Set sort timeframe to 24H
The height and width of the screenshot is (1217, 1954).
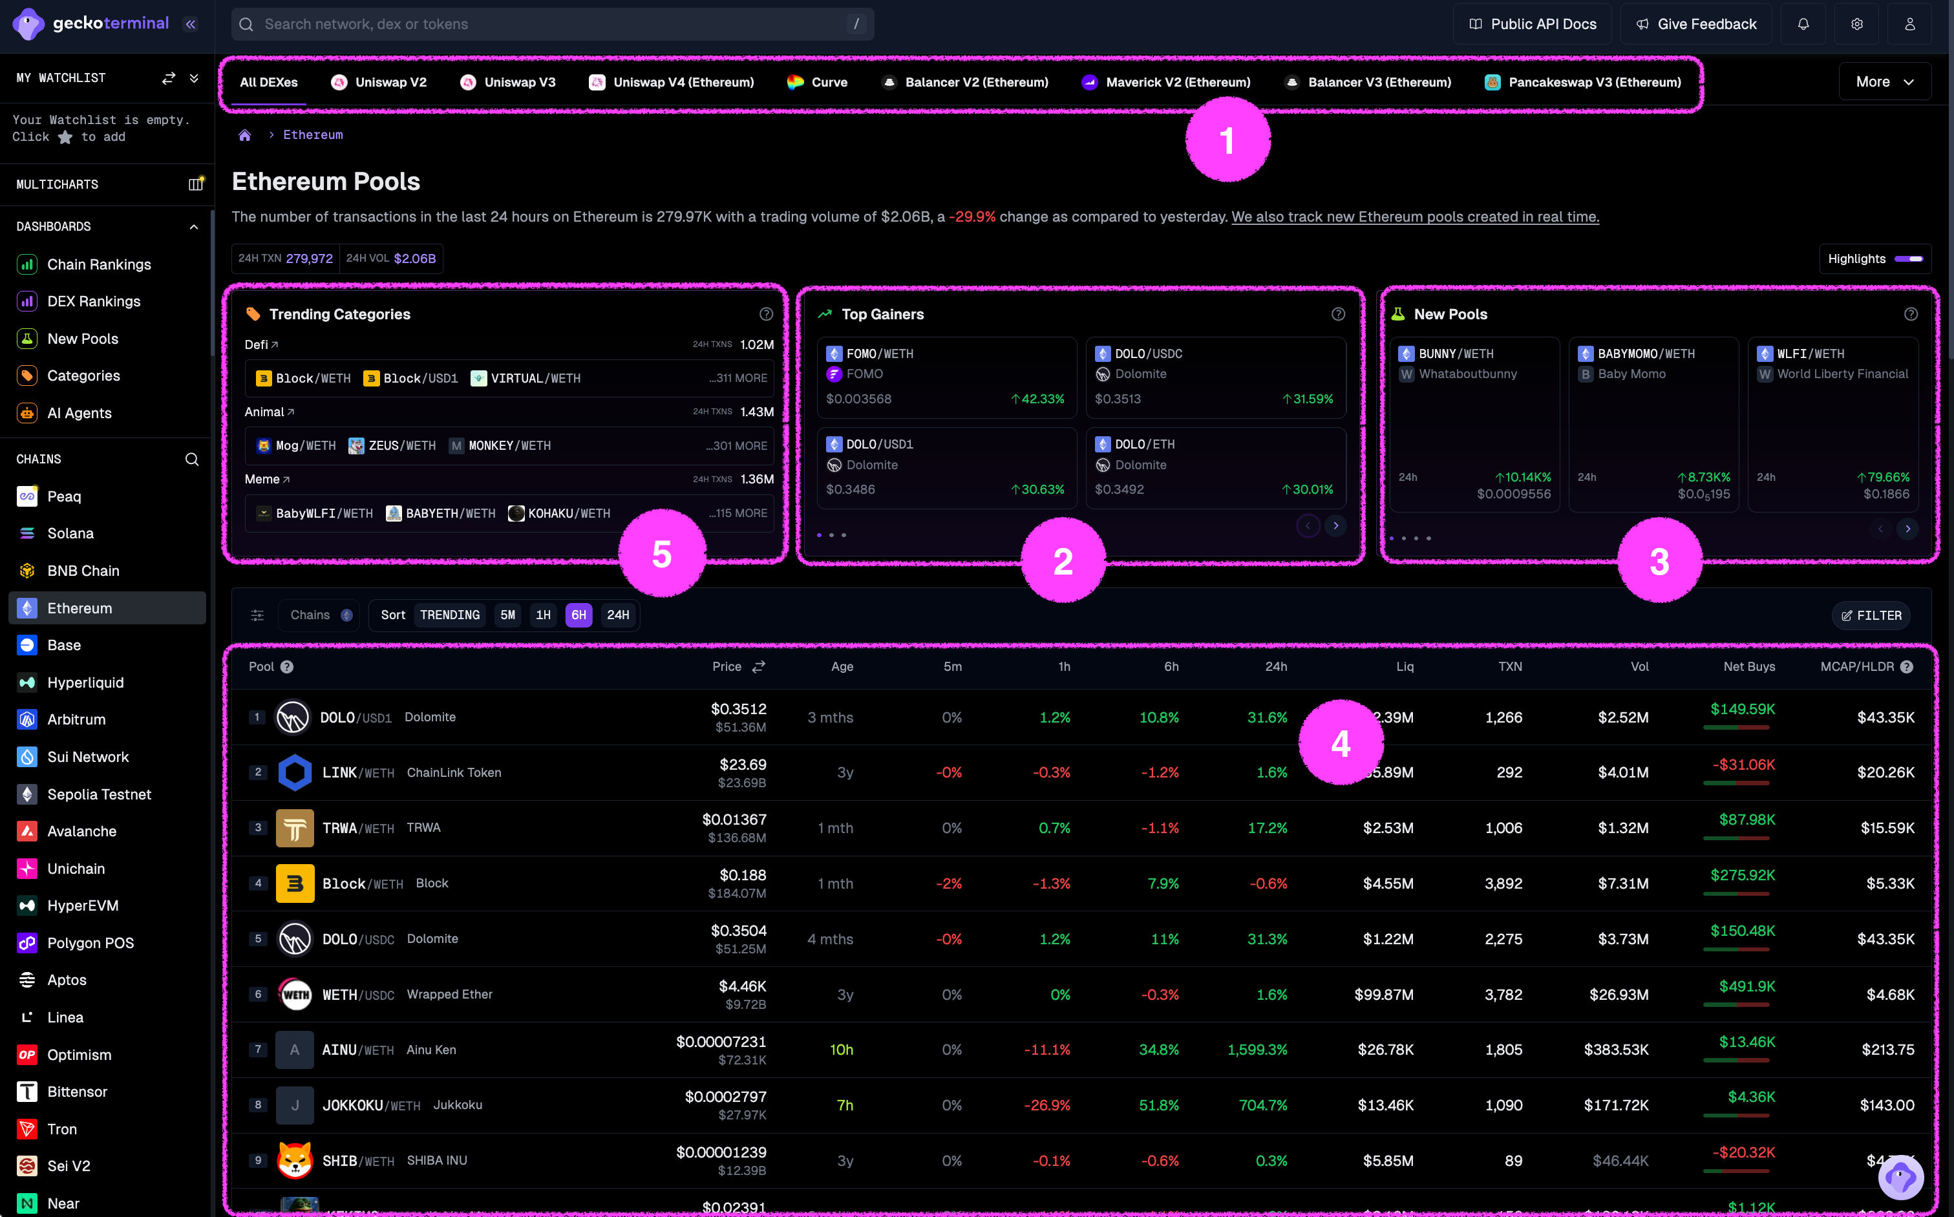coord(618,615)
